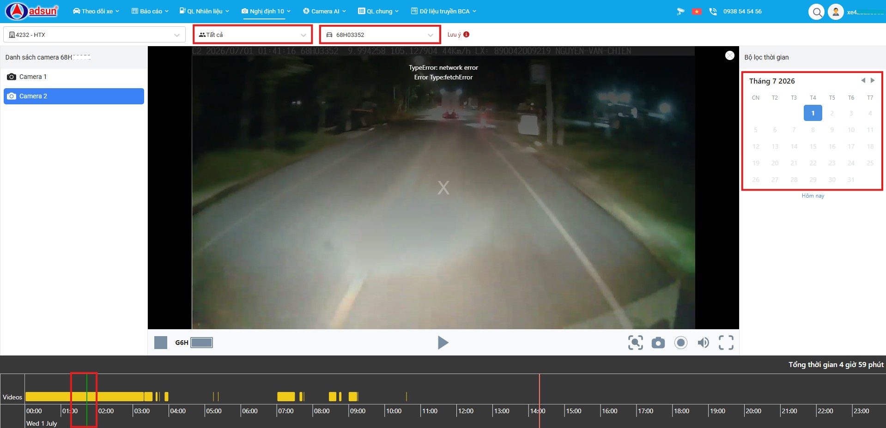Open the Báo cáo menu
Screen dimensions: 886x428
pos(150,11)
